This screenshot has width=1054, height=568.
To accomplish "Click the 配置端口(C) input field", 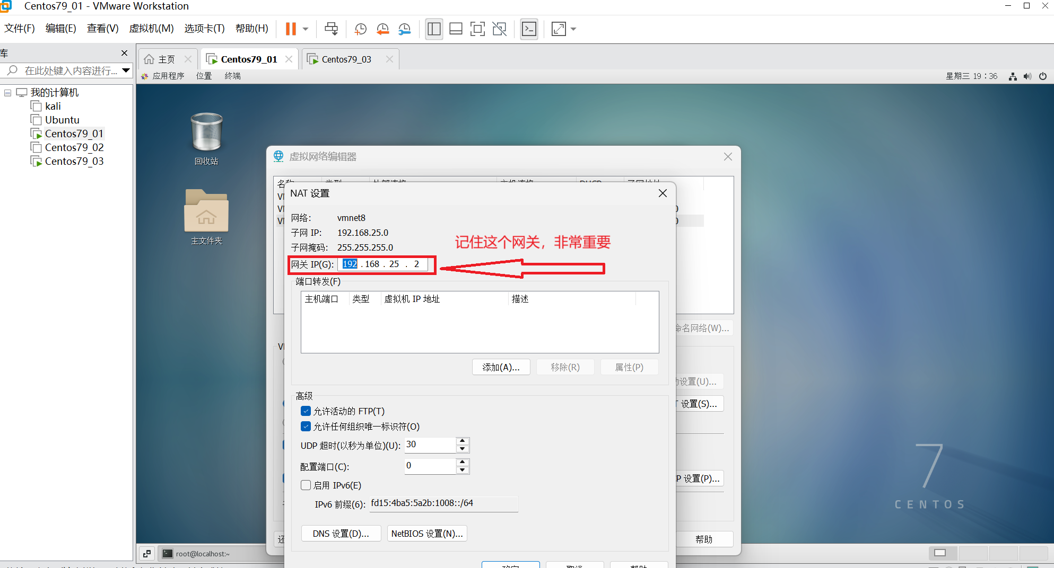I will 430,466.
